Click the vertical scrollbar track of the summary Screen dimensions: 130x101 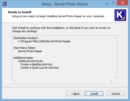pyautogui.click(x=115, y=58)
